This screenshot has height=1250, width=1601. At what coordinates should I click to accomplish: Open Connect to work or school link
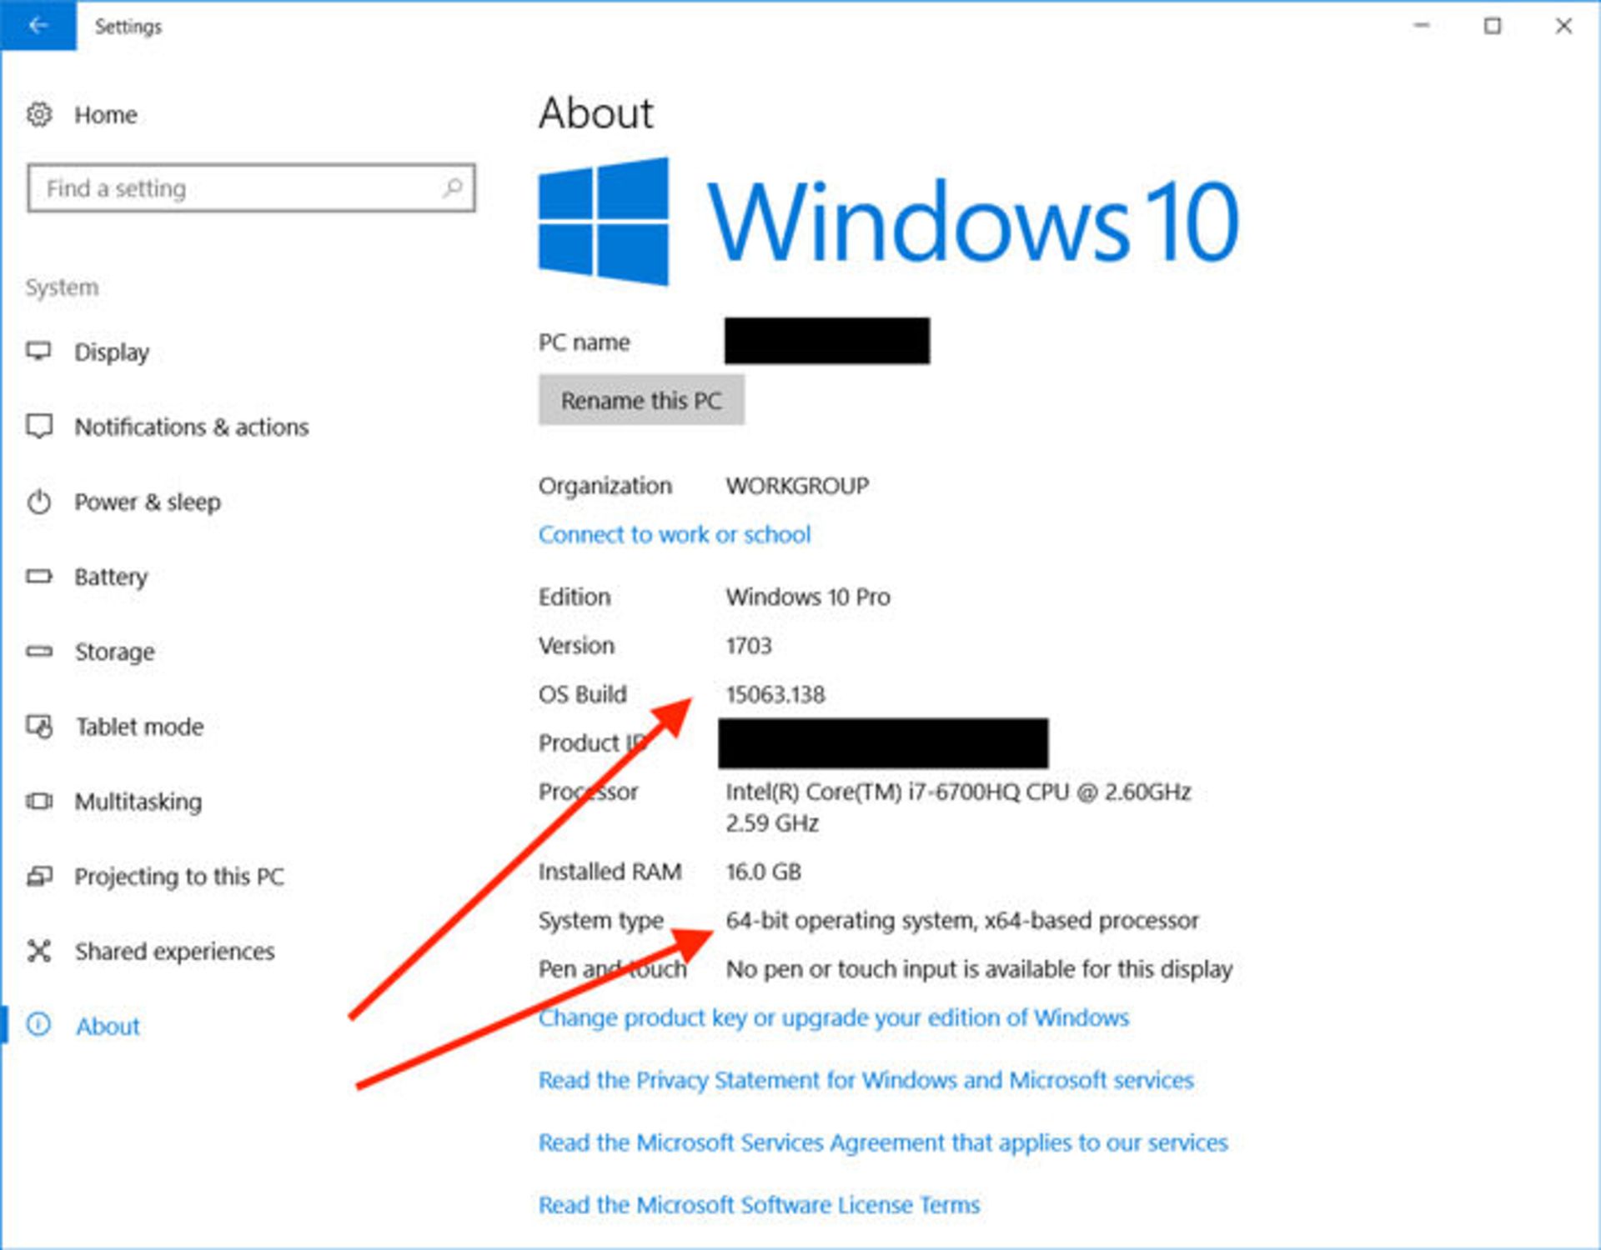click(x=674, y=534)
